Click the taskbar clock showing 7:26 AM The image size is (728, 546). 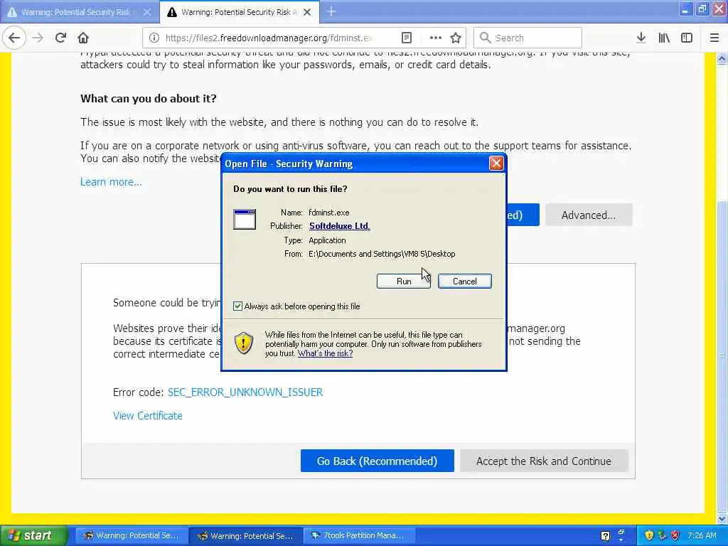coord(702,535)
